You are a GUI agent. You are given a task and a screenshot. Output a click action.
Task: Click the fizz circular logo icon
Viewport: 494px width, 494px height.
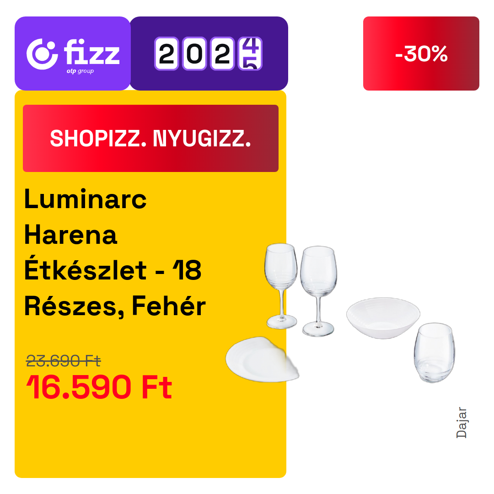(x=42, y=54)
